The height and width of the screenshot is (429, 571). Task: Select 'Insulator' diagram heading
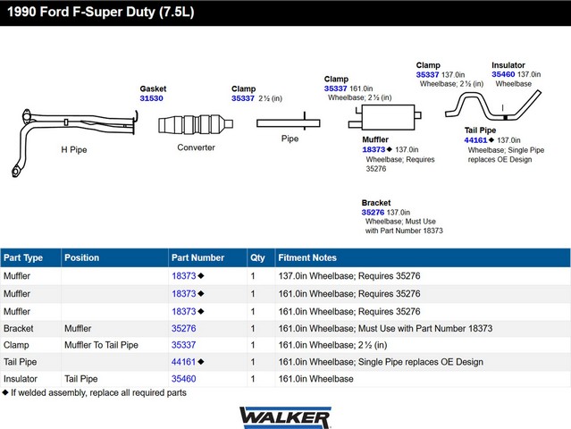[508, 65]
